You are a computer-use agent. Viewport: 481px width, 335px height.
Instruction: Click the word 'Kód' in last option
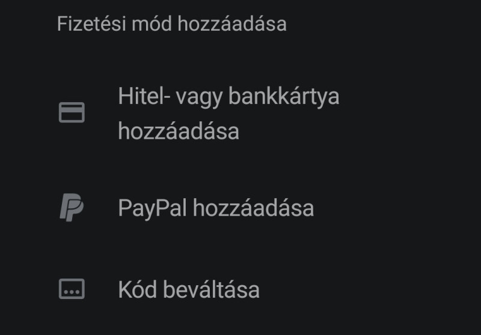138,289
